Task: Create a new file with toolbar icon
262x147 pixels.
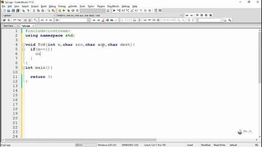Action: pyautogui.click(x=5, y=11)
